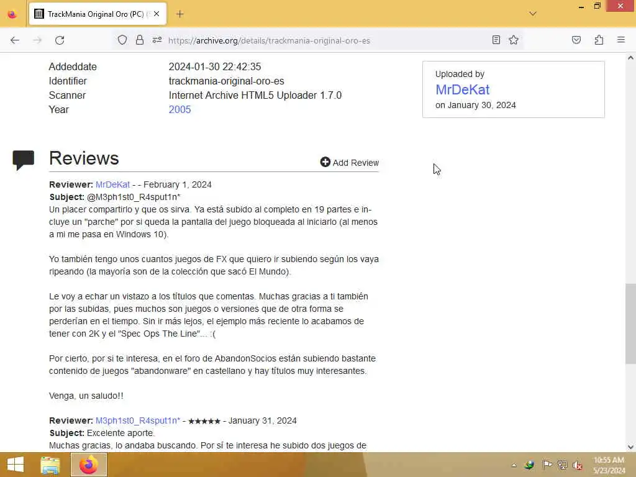The width and height of the screenshot is (636, 477).
Task: Click the five-star rating in second review
Action: pyautogui.click(x=204, y=421)
